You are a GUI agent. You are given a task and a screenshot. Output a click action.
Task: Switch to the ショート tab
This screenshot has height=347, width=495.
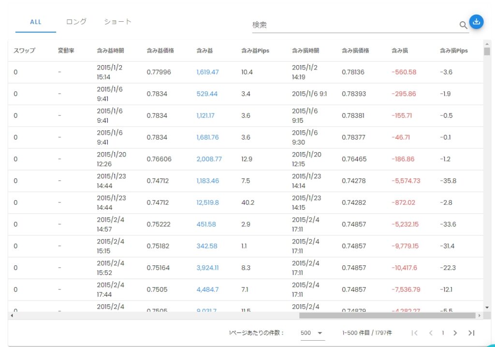[117, 22]
